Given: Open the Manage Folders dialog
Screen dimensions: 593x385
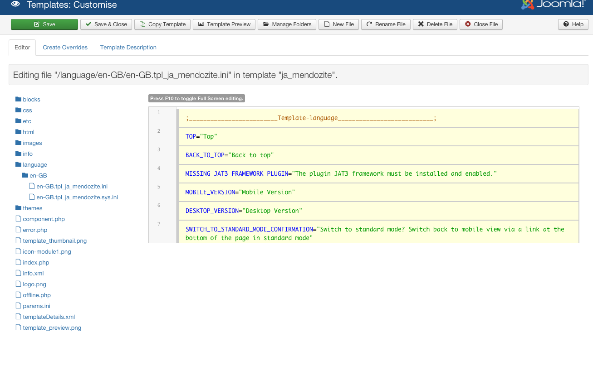Looking at the screenshot, I should coord(287,24).
